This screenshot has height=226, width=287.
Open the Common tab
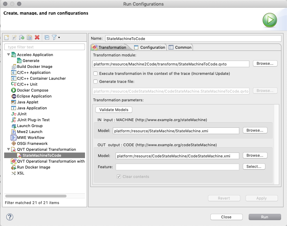coord(180,47)
